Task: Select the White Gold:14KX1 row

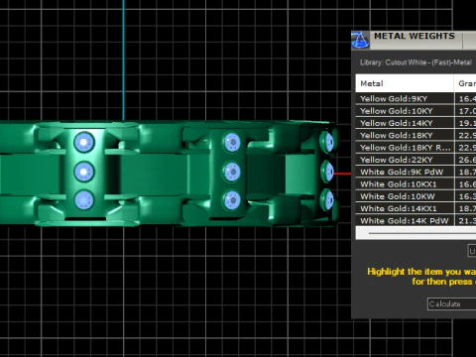Action: [x=416, y=208]
